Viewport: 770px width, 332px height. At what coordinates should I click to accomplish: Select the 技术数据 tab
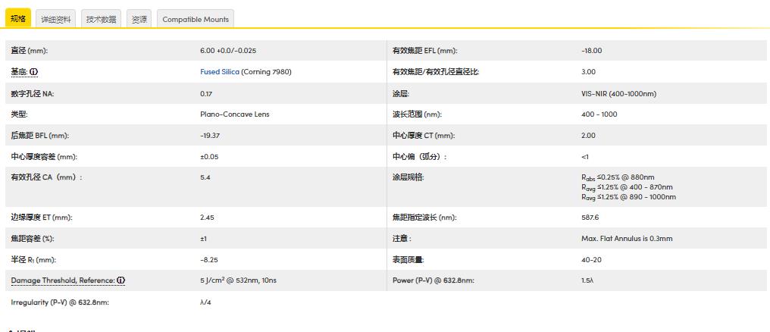(x=101, y=20)
